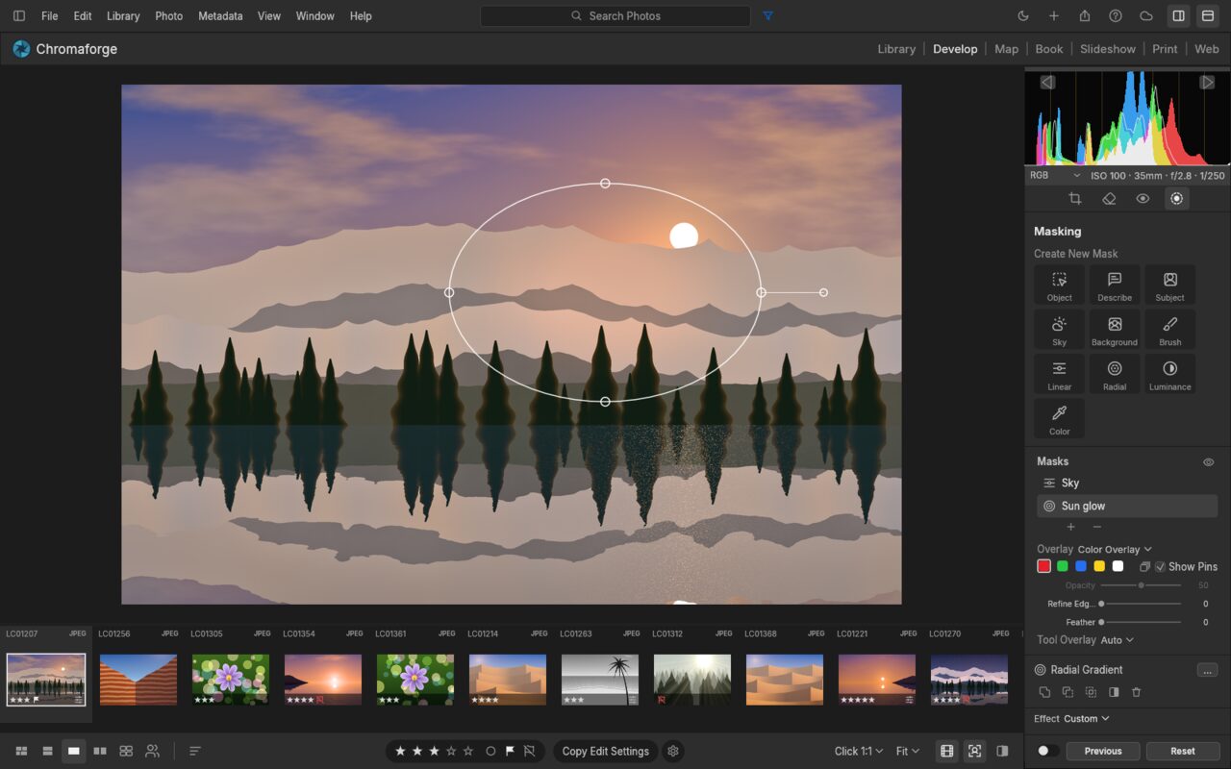Create a Linear gradient mask
Image resolution: width=1231 pixels, height=769 pixels.
(1059, 375)
